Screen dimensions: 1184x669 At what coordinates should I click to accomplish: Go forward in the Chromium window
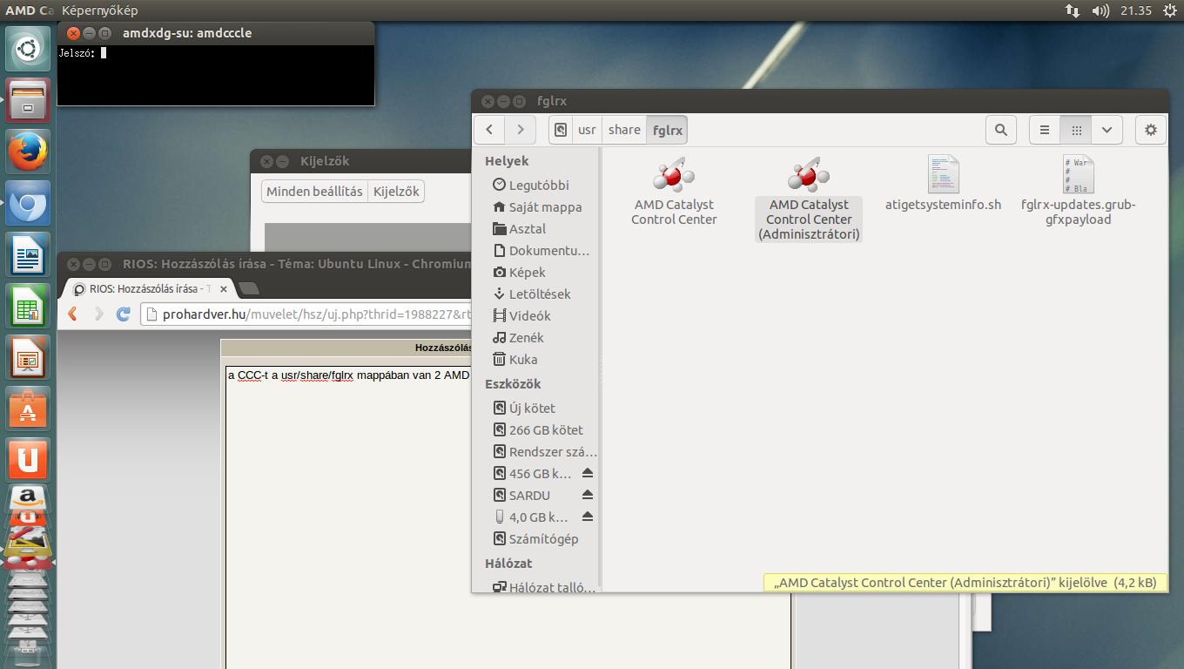[x=98, y=314]
